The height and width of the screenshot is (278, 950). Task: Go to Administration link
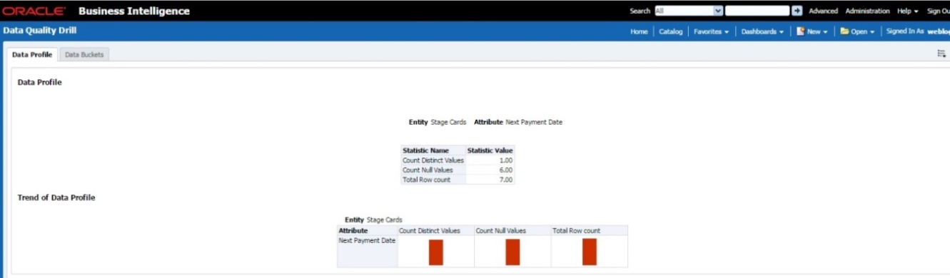pos(867,11)
